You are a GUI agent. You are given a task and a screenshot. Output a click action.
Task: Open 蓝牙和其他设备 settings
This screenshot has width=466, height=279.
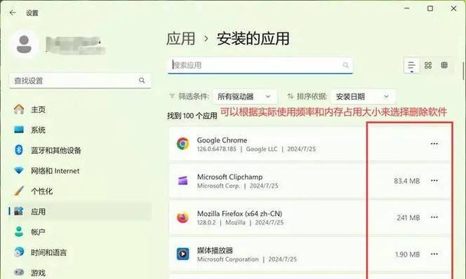click(x=80, y=151)
